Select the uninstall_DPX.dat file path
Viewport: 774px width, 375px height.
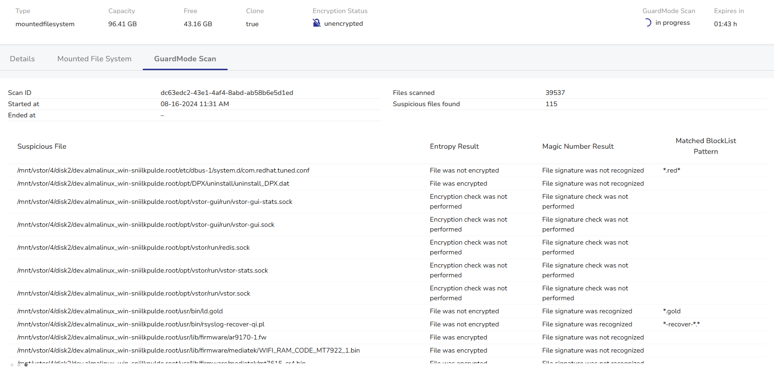point(153,184)
